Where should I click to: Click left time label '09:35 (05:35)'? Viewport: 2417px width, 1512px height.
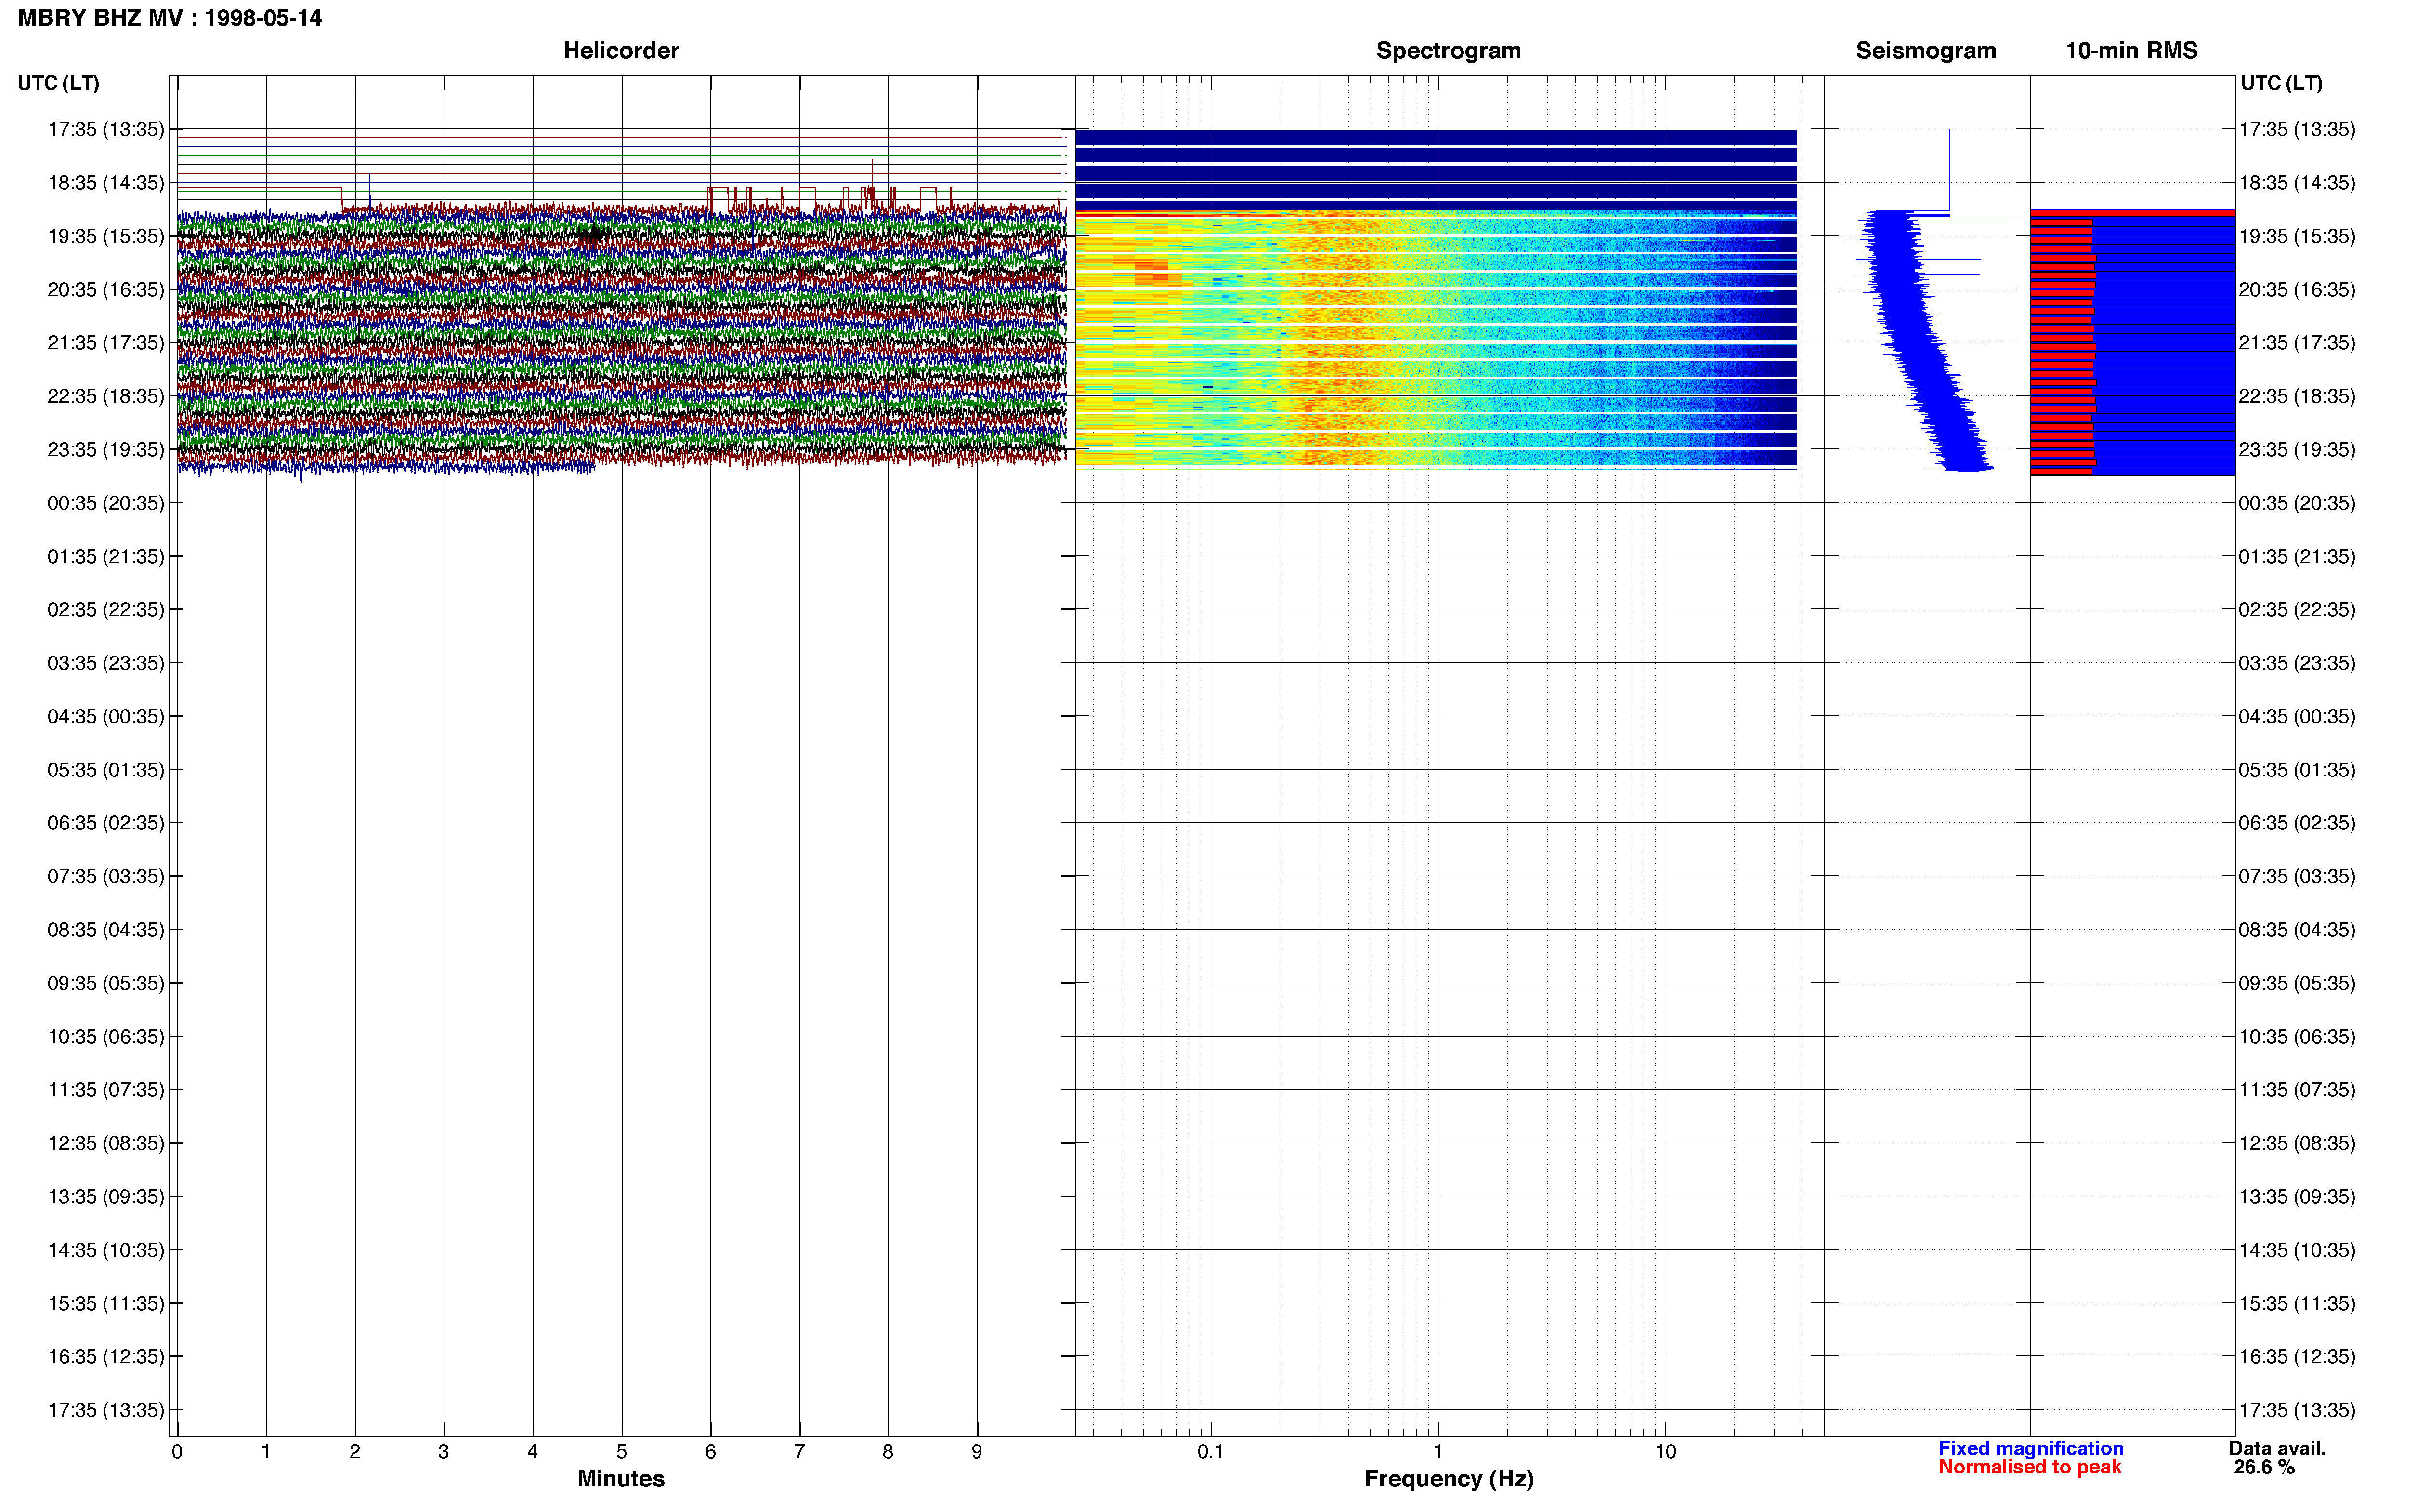point(106,983)
